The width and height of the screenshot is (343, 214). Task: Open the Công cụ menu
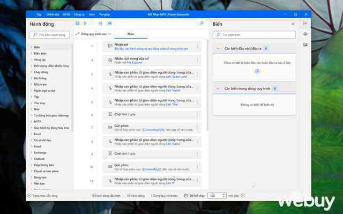[79, 14]
